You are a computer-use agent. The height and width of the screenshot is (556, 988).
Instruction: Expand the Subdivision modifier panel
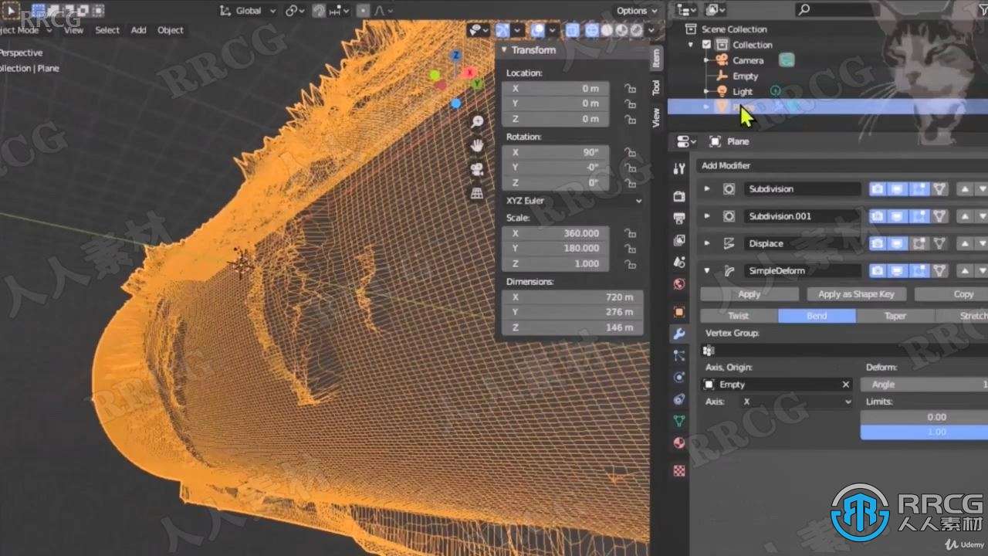(x=707, y=188)
